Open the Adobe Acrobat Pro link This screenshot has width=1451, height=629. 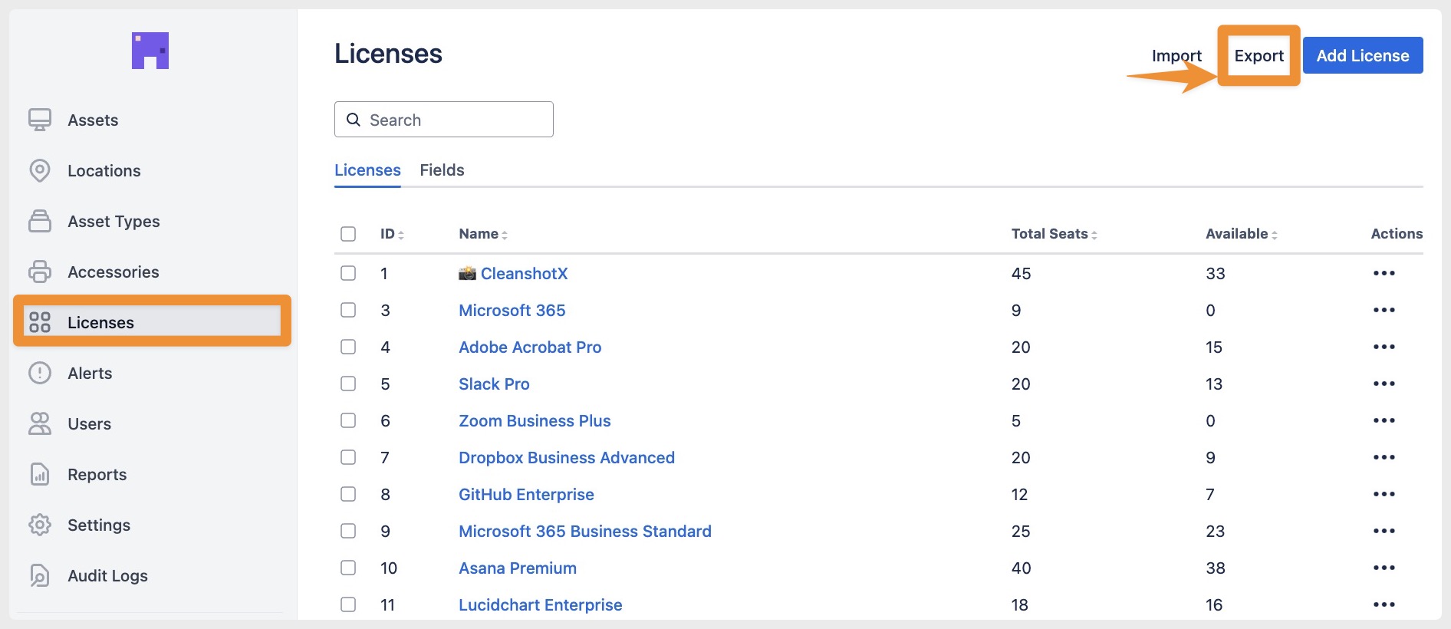[x=530, y=347]
